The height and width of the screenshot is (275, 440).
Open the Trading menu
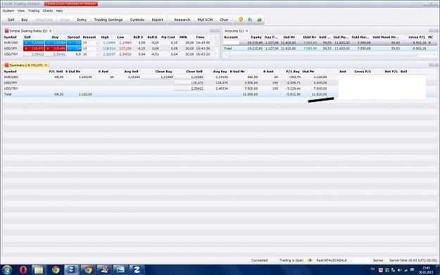point(34,11)
